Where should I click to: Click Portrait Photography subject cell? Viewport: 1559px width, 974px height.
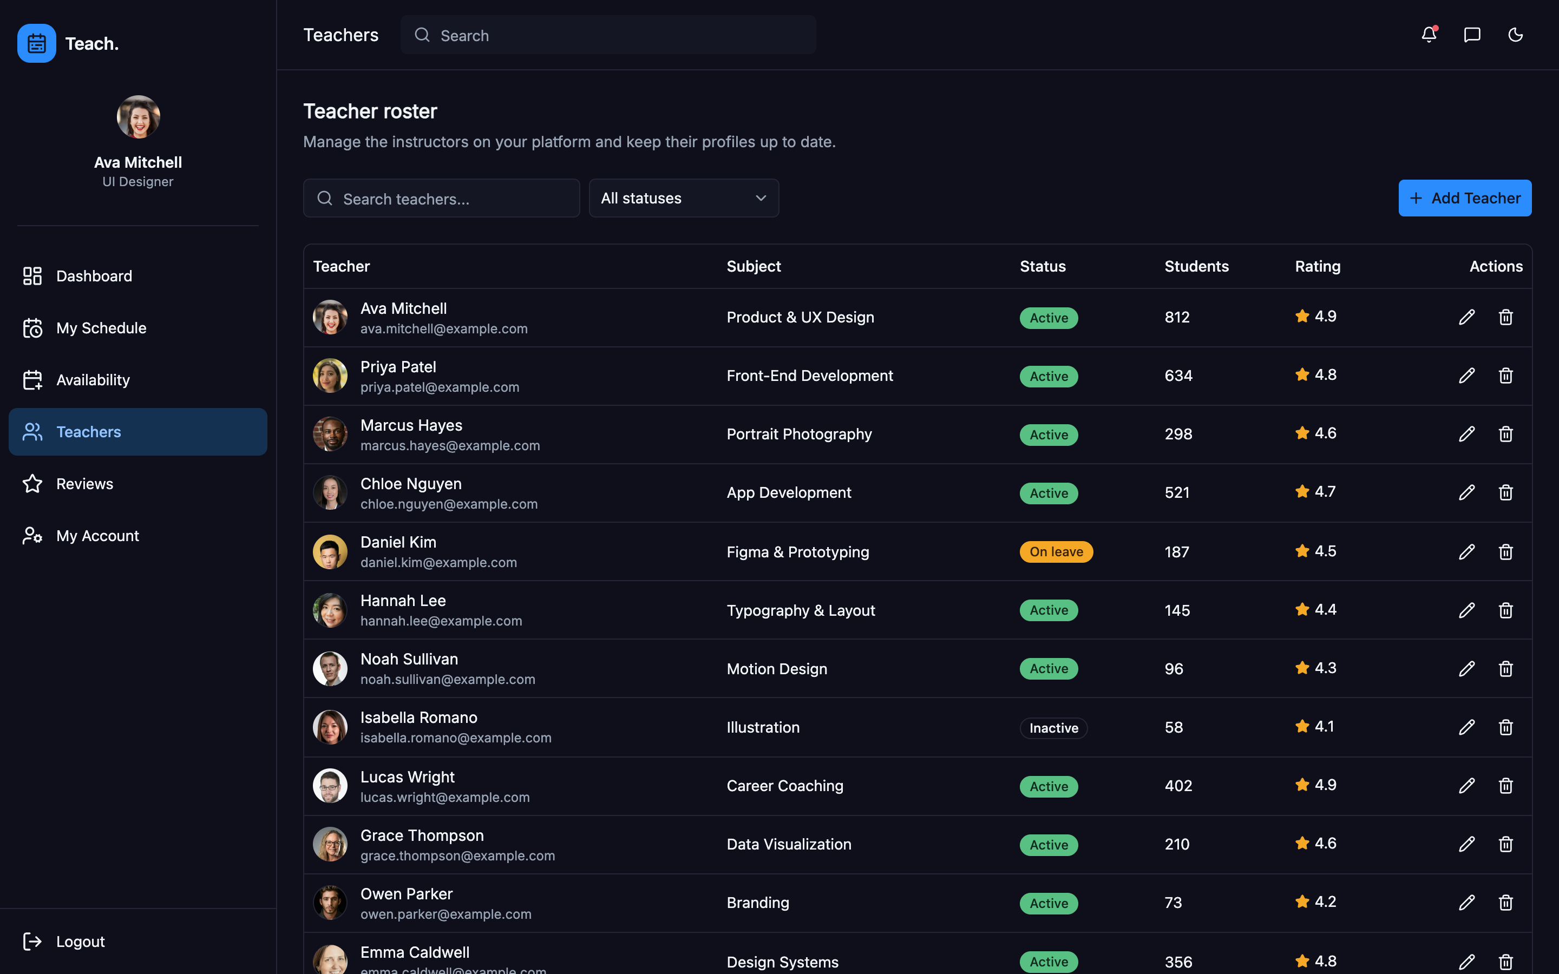(799, 434)
